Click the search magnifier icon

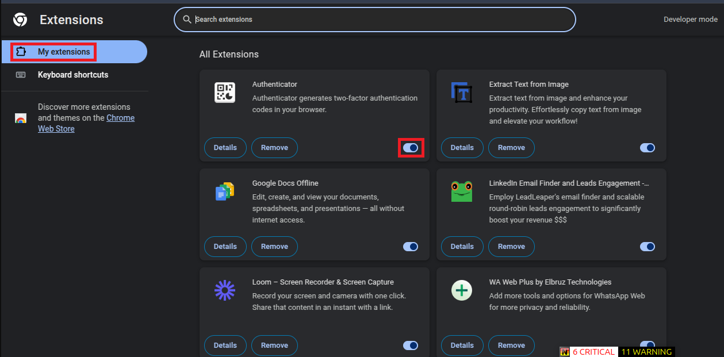[x=187, y=20]
